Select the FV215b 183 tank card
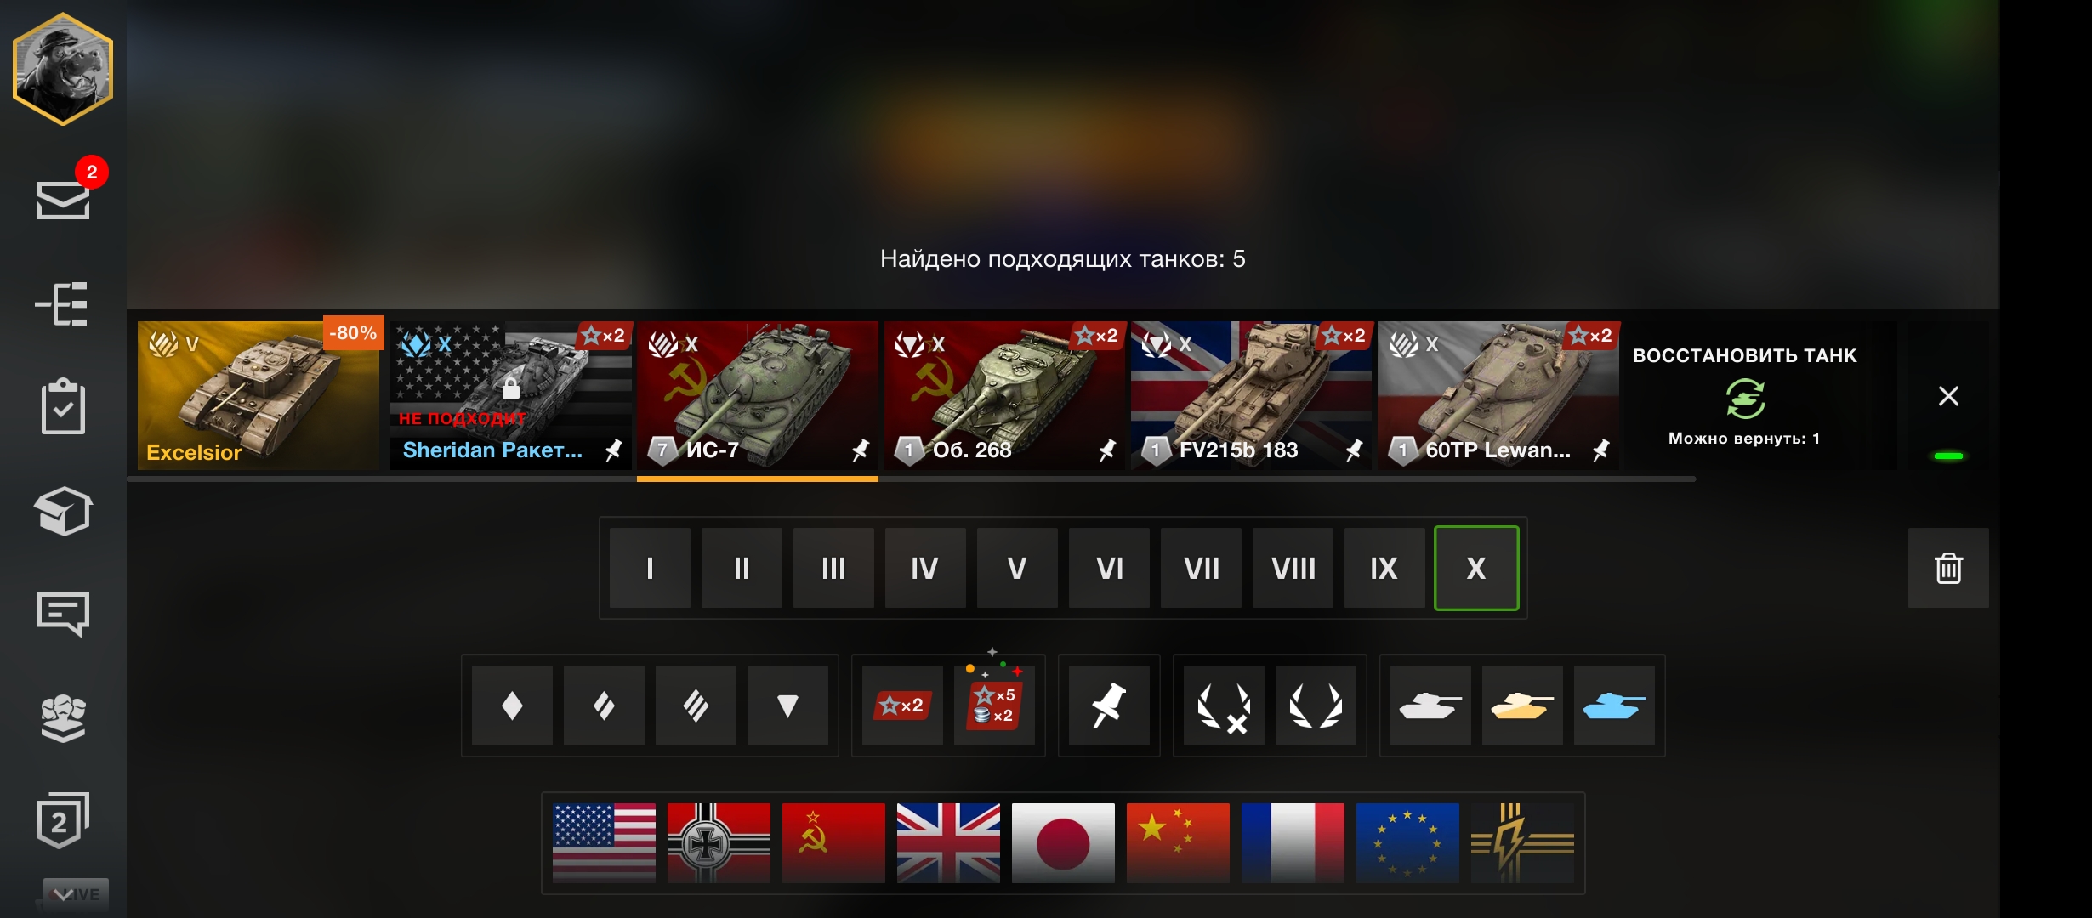 [x=1252, y=395]
